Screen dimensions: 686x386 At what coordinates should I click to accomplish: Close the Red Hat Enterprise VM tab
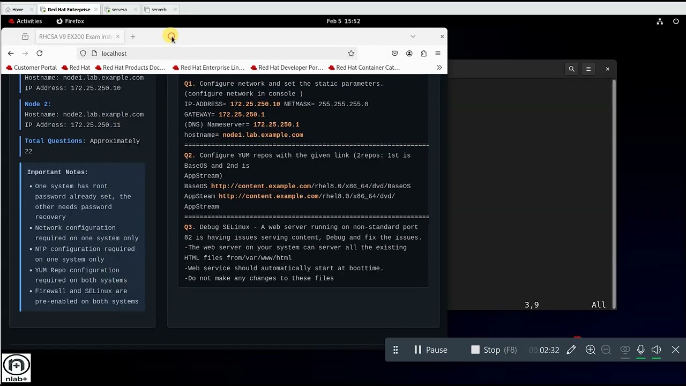[95, 10]
